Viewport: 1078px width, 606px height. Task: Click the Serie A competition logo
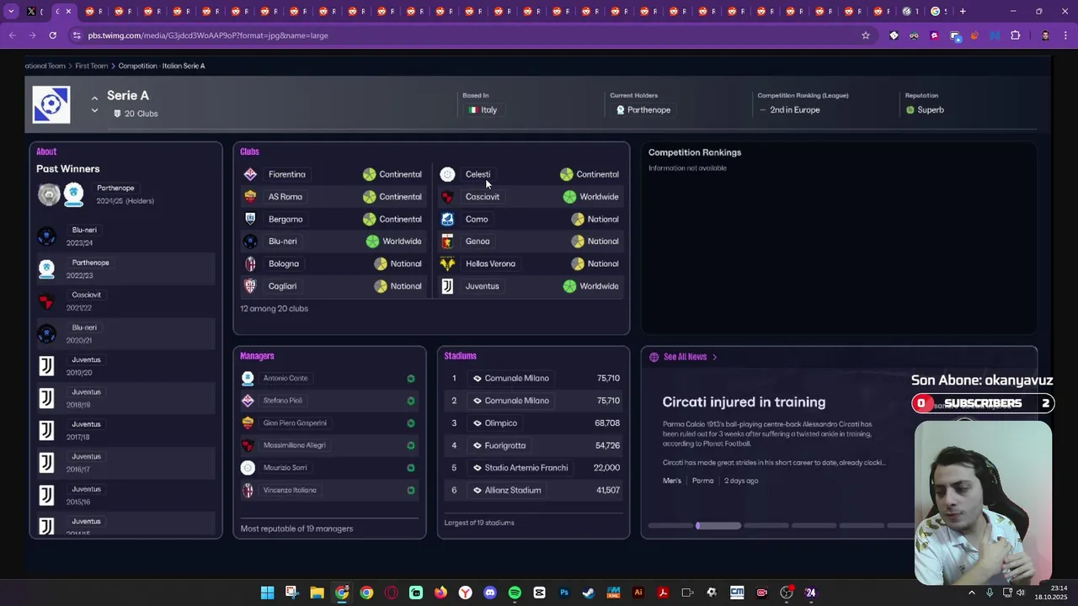(51, 104)
